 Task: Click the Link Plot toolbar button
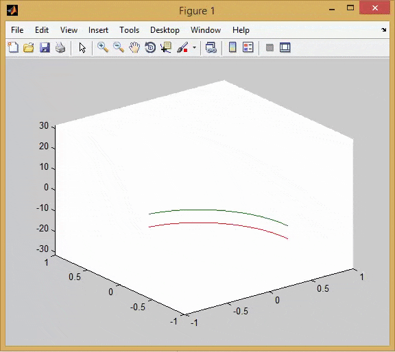(211, 47)
